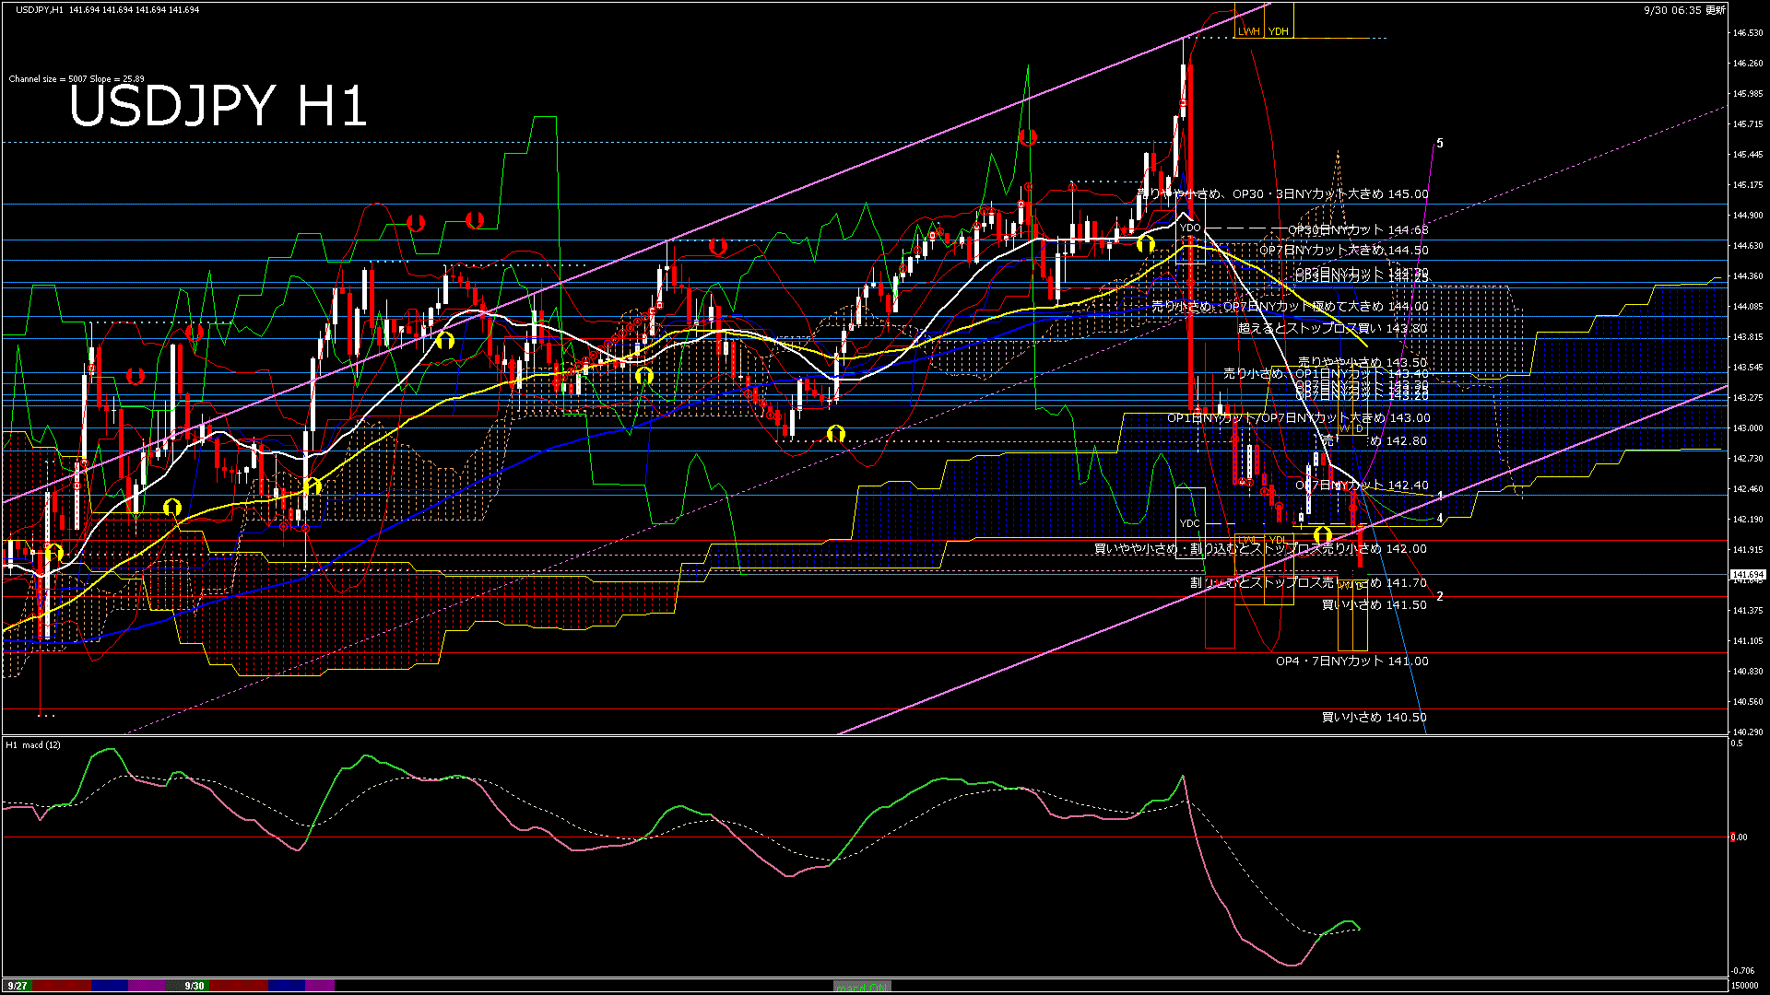1770x995 pixels.
Task: Click current price tag 141.694 on axis
Action: click(x=1747, y=575)
